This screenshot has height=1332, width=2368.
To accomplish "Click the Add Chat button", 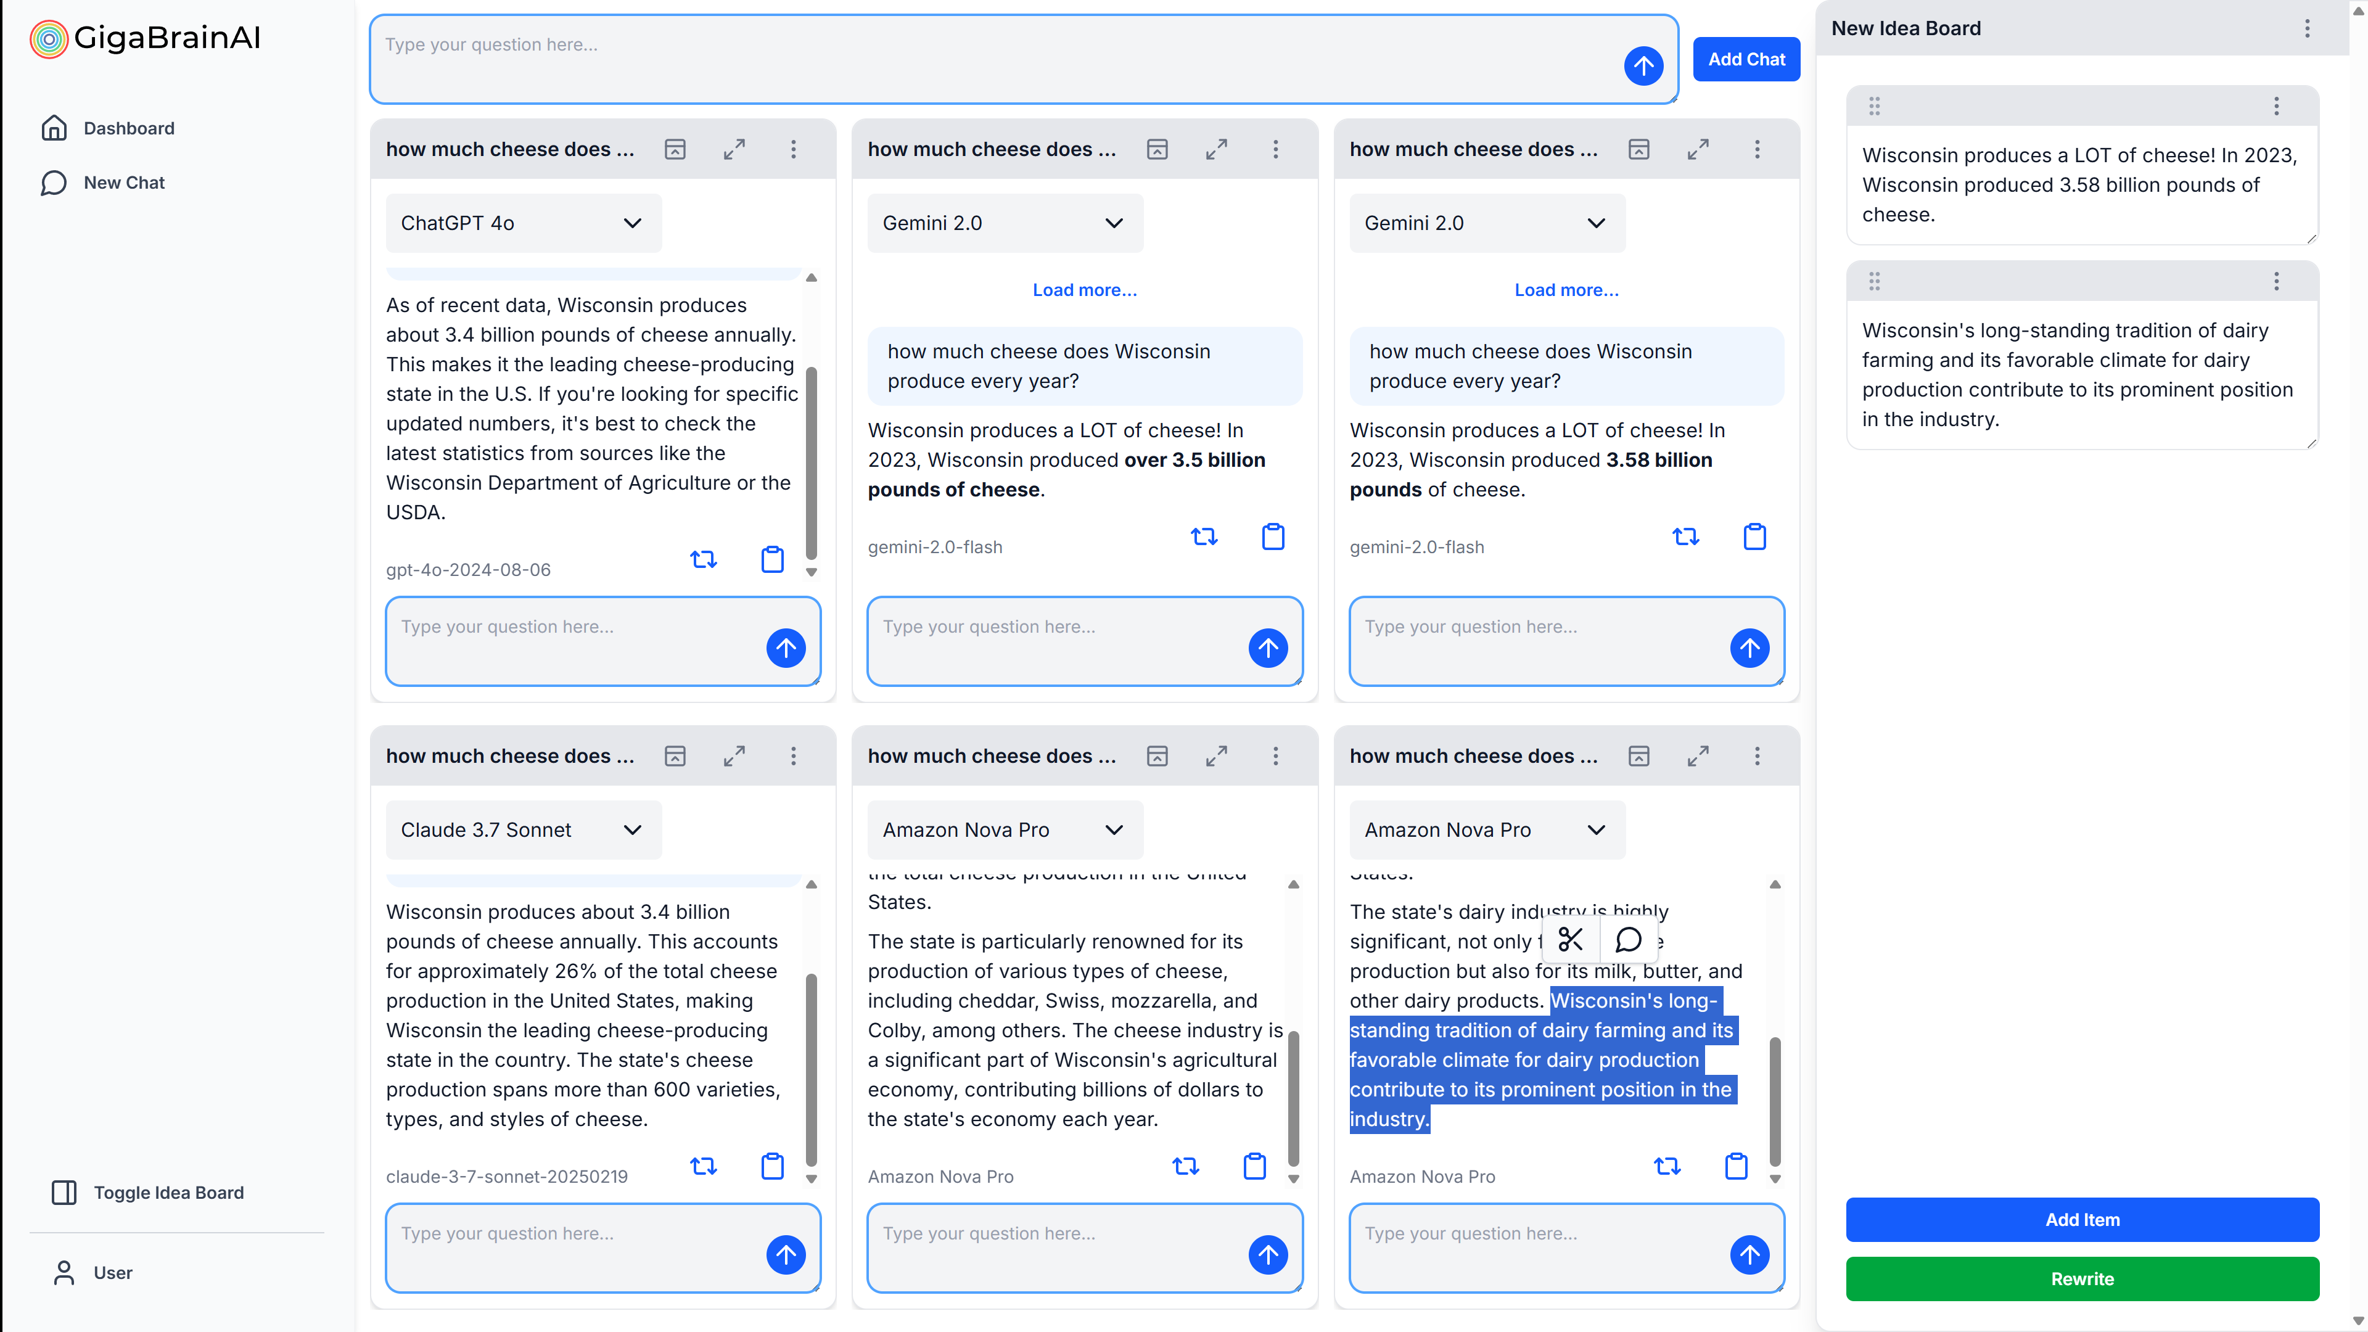I will point(1746,59).
